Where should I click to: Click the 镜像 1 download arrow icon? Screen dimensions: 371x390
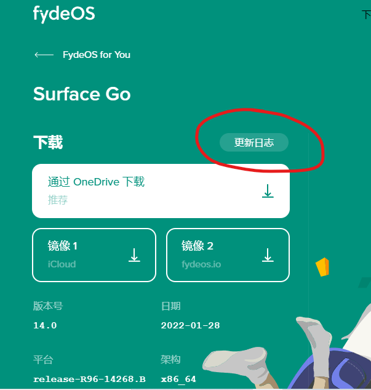tap(134, 255)
